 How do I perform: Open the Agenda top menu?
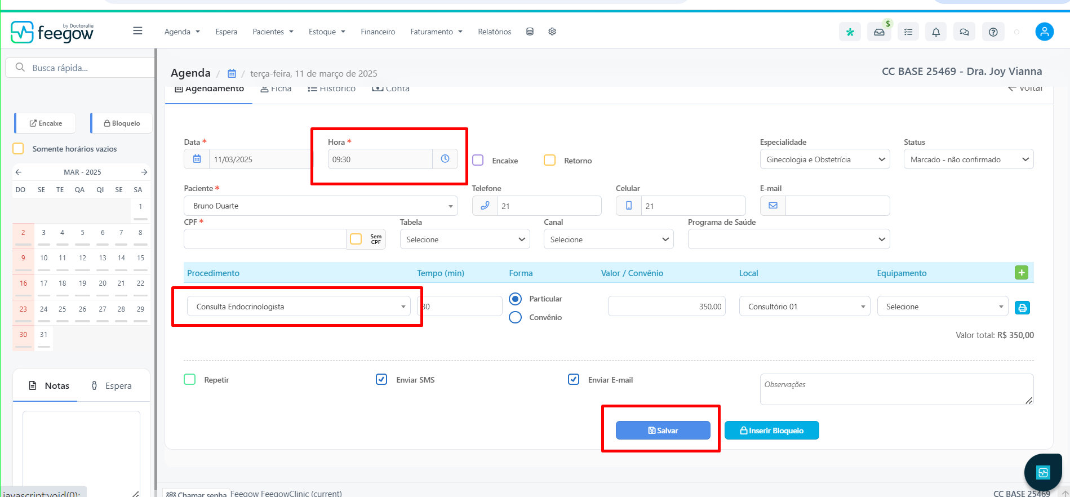point(182,32)
